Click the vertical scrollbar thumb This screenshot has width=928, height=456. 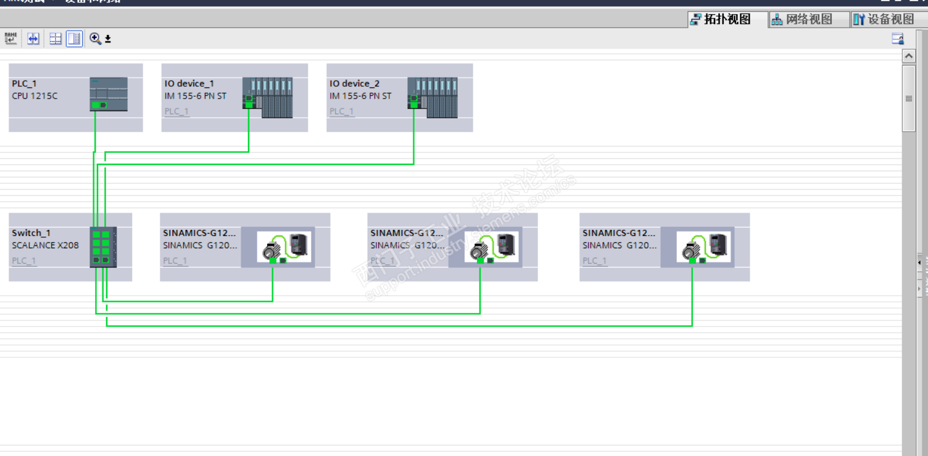point(908,98)
